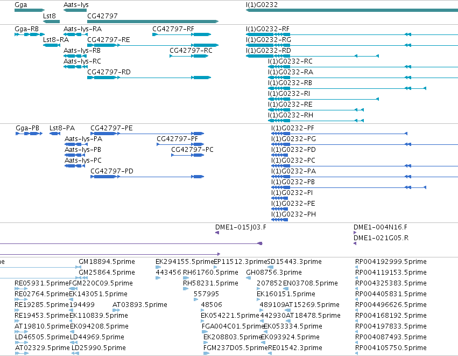Select transcript Lst8-RA label
The width and height of the screenshot is (458, 356).
click(56, 40)
